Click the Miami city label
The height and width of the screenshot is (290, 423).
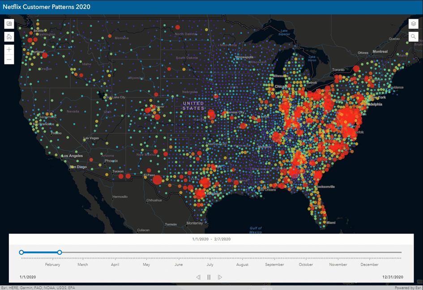(331, 222)
